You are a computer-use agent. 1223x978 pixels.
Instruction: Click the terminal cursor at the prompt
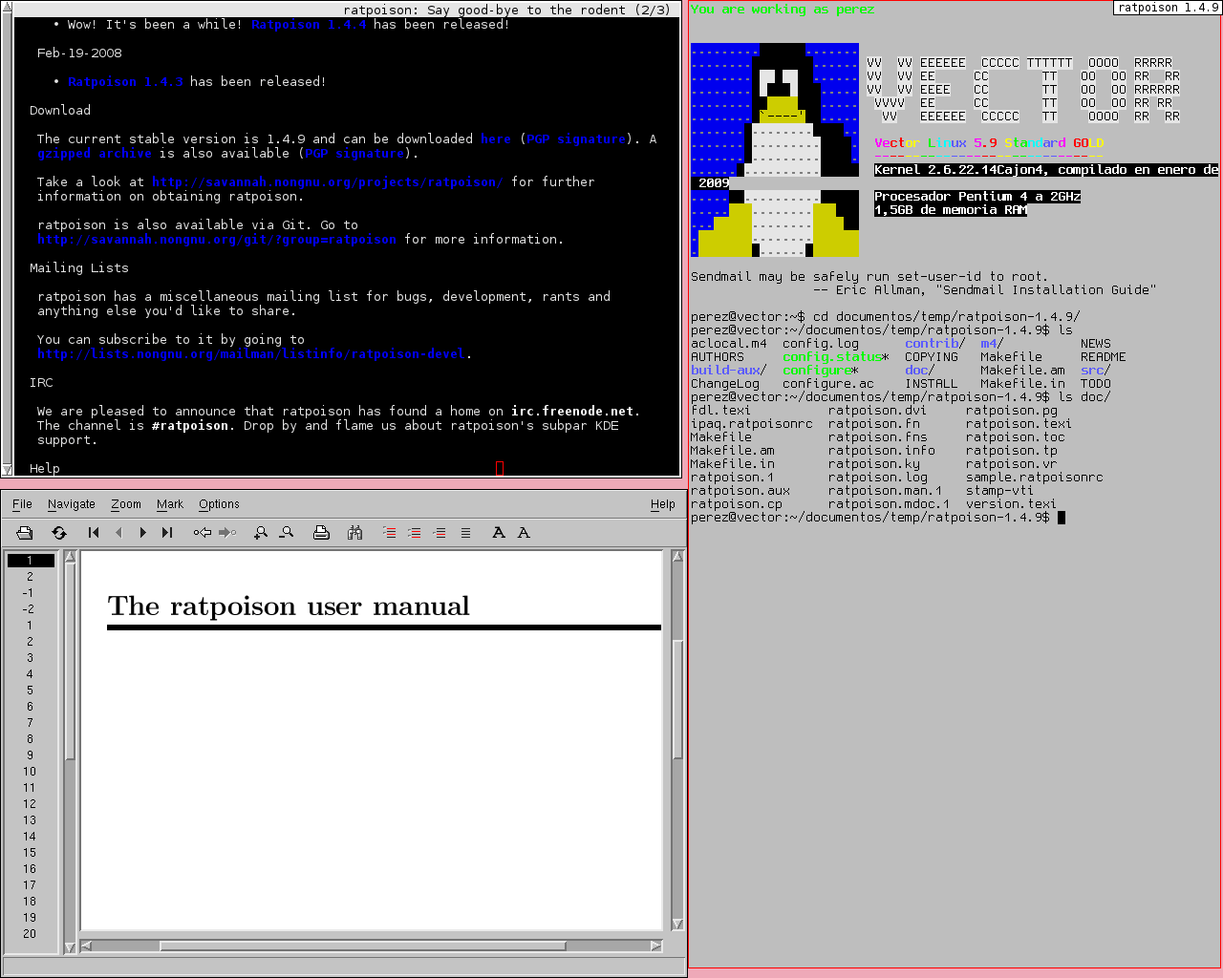1062,518
